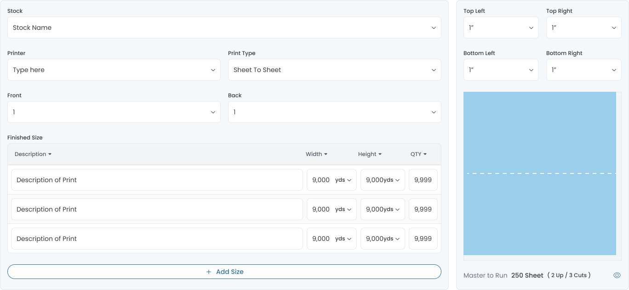Sort by Width column arrow

point(326,154)
